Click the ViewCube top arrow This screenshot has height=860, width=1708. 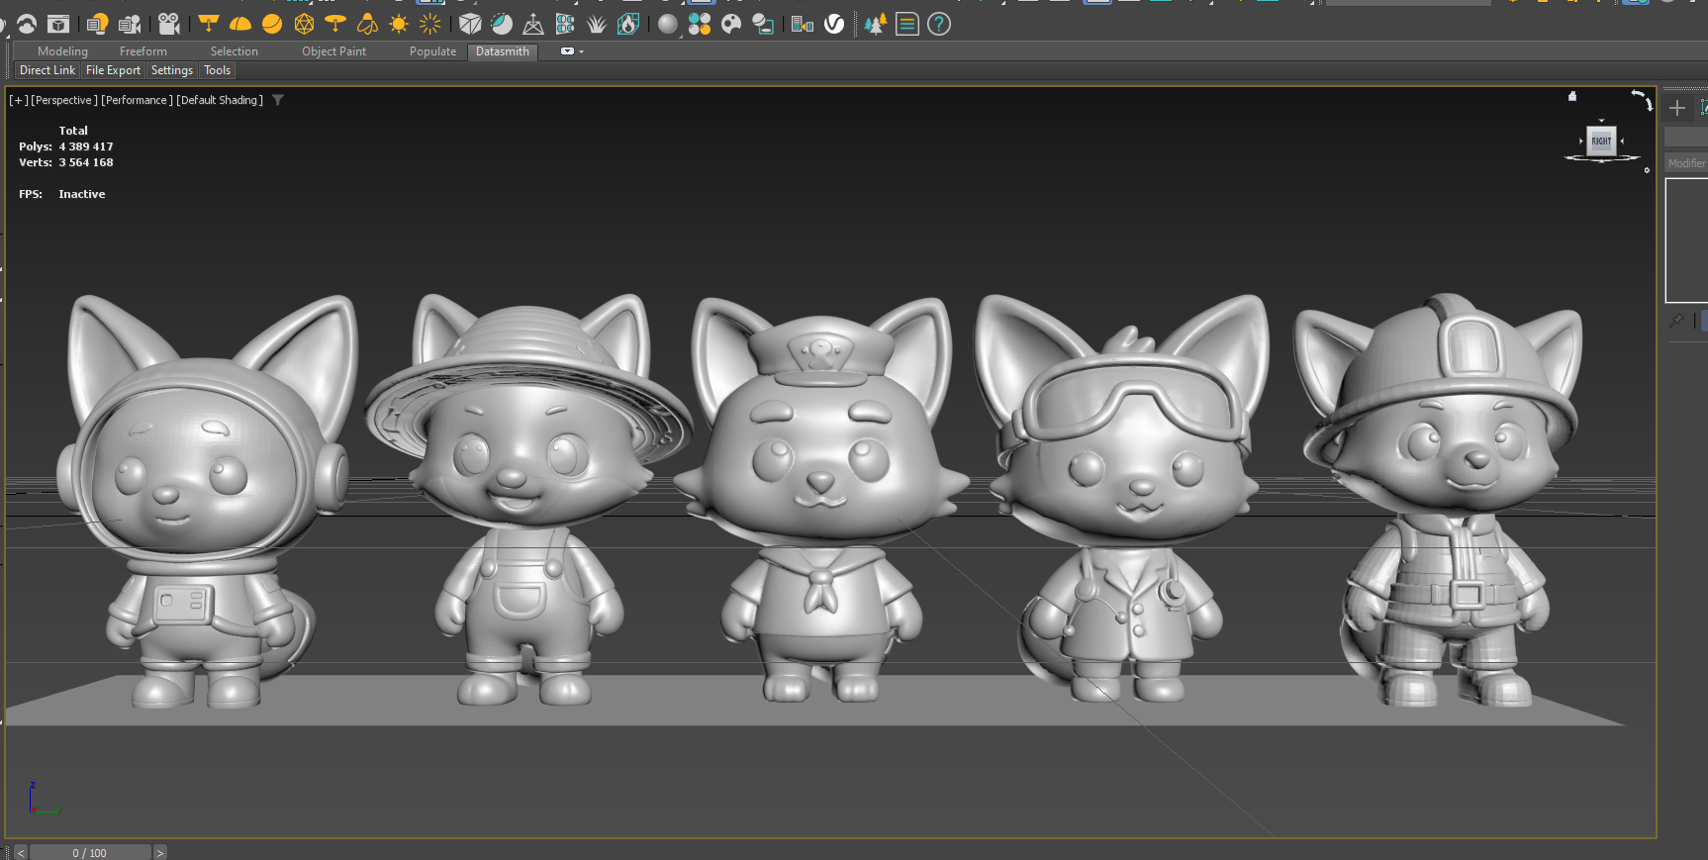click(1601, 121)
